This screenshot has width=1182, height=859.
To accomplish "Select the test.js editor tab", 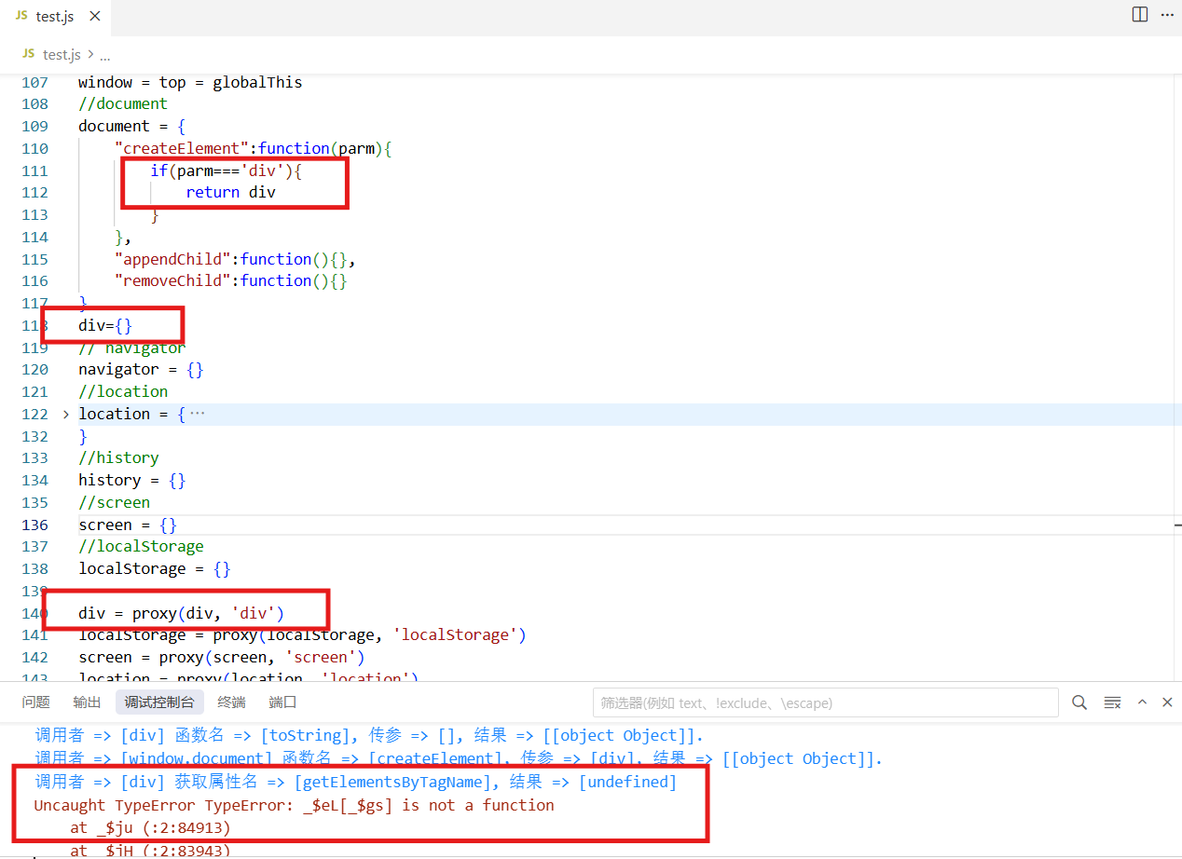I will point(54,18).
